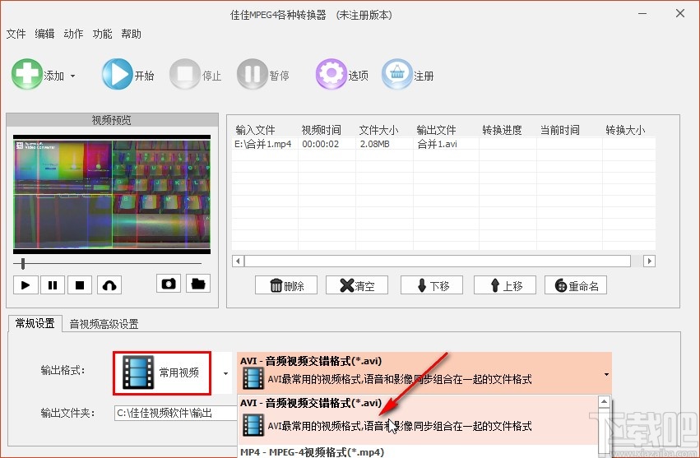The image size is (700, 458).
Task: Open the 功能 menu
Action: click(102, 34)
